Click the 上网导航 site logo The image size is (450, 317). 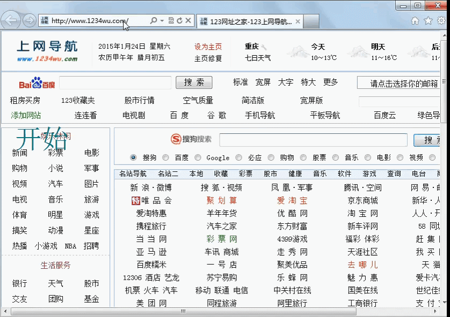(x=47, y=51)
